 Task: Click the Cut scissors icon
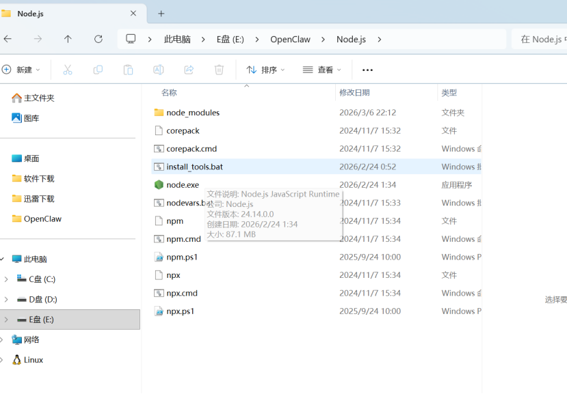(x=68, y=70)
